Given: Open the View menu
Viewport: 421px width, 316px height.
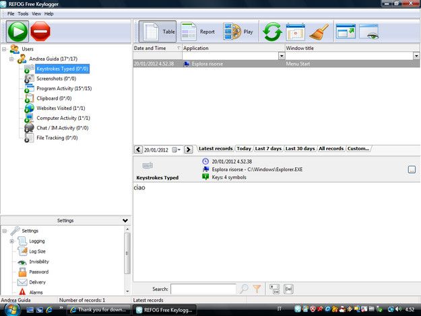Looking at the screenshot, I should [x=36, y=13].
